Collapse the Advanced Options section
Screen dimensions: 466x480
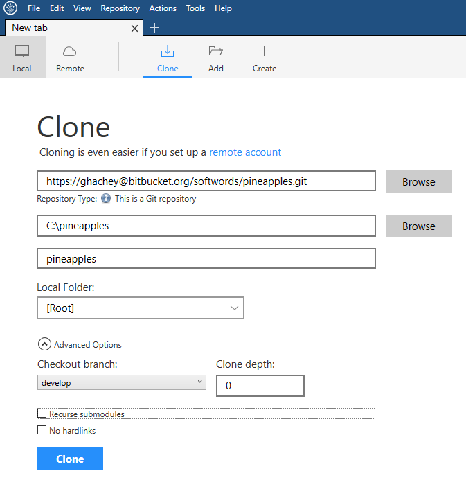tap(44, 344)
